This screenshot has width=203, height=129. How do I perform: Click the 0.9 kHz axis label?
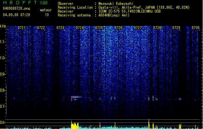(x=3, y=74)
